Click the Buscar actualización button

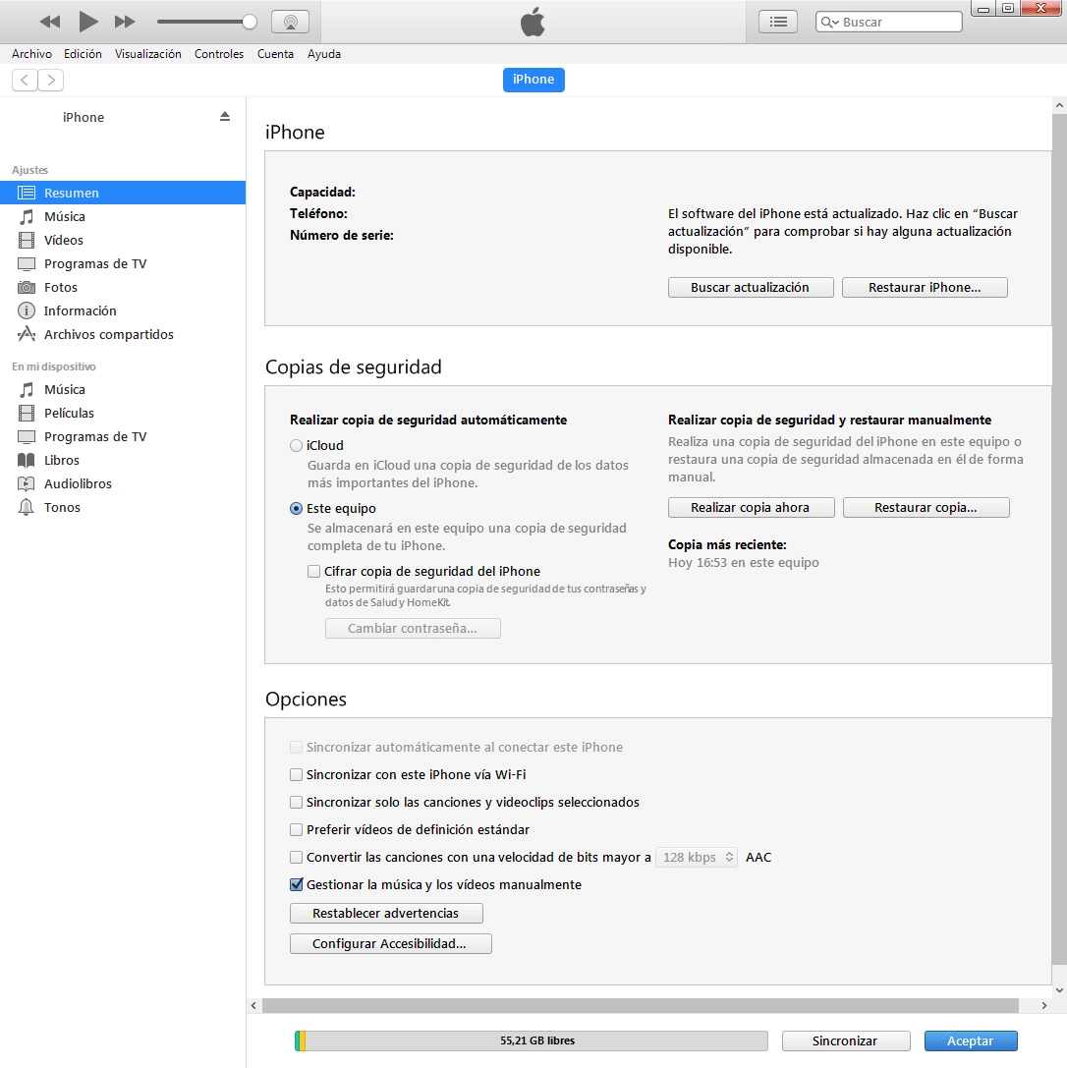tap(751, 287)
